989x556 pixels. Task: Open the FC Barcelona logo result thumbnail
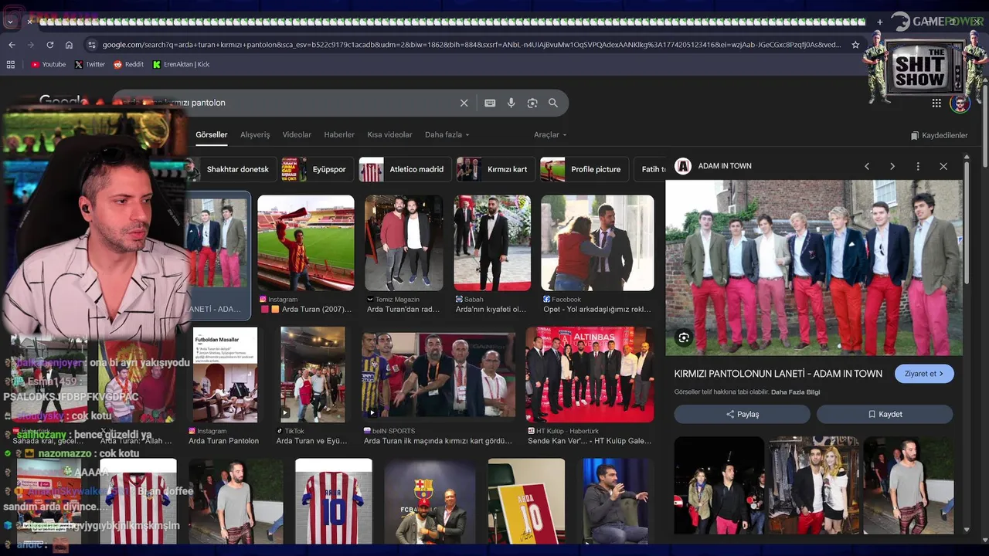click(430, 501)
